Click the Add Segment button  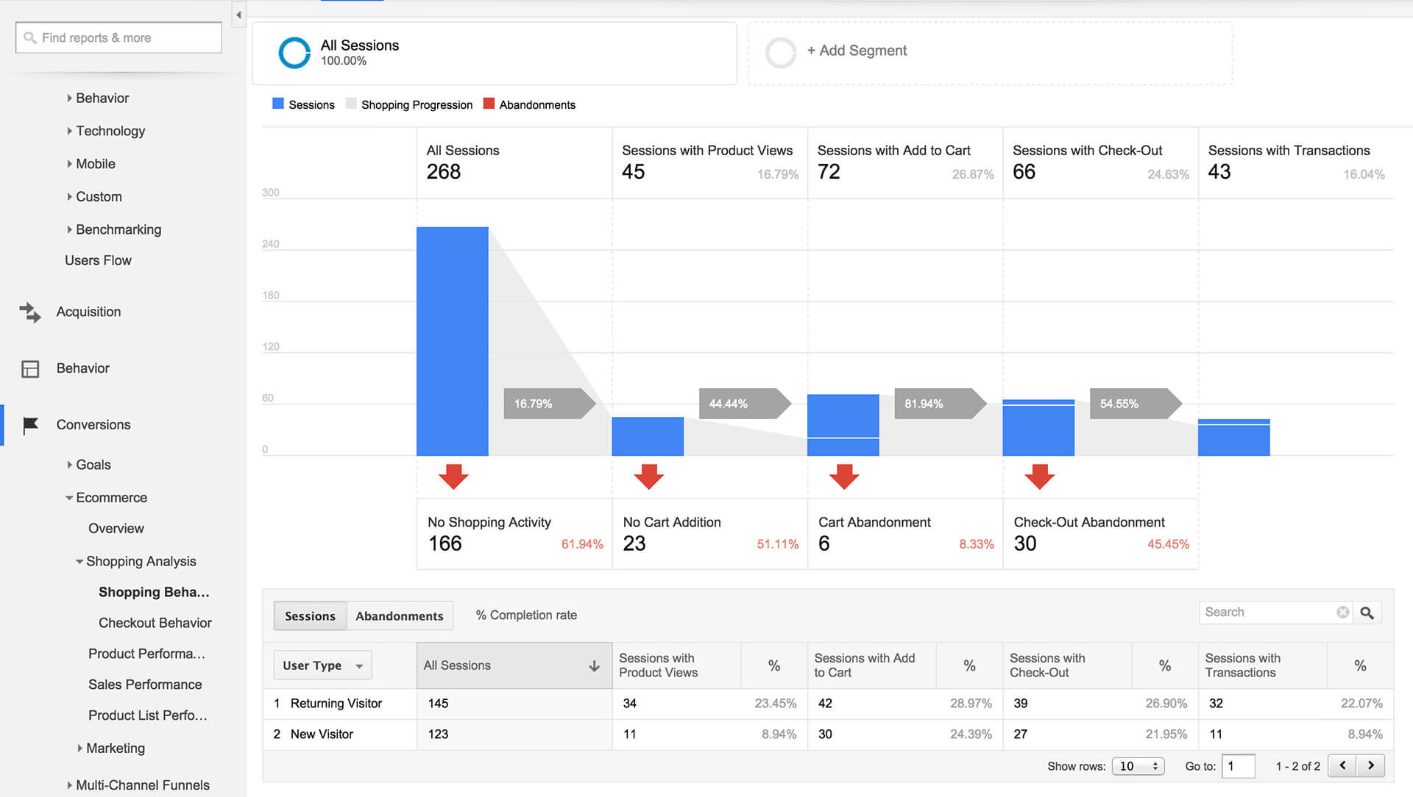(x=855, y=49)
